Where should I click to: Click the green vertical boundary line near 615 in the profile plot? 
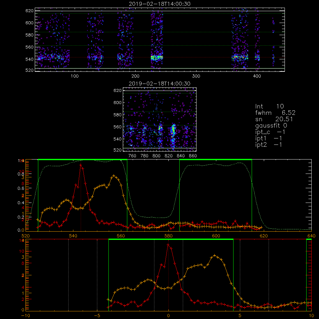pyautogui.click(x=252, y=195)
